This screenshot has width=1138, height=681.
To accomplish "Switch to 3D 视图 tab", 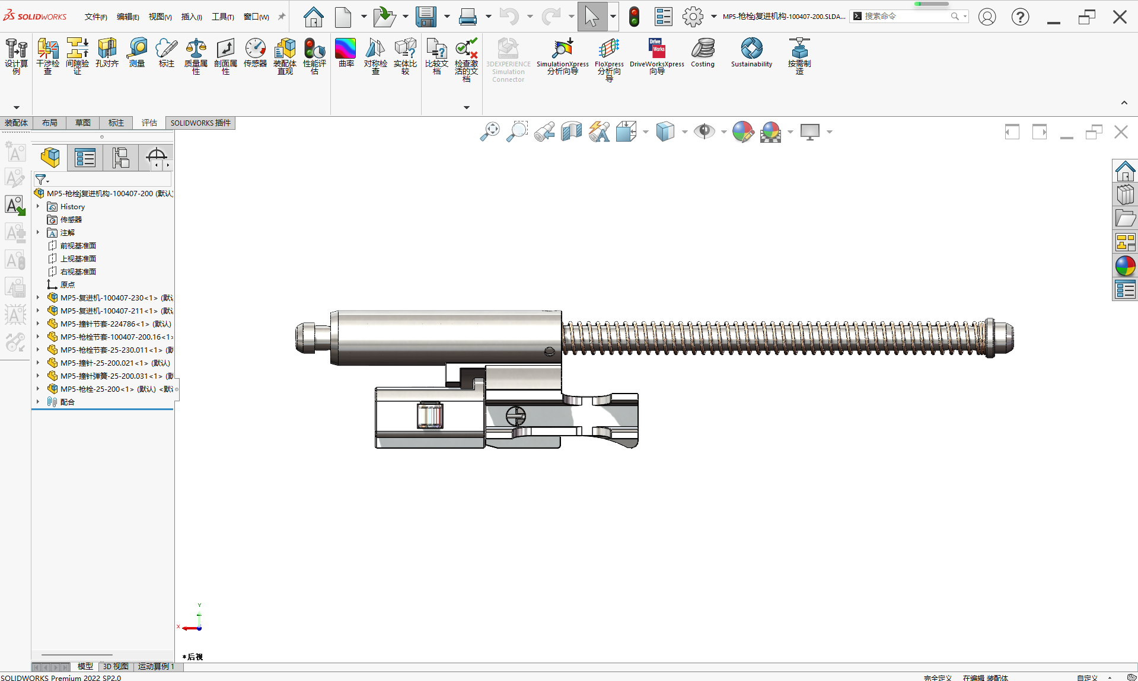I will click(x=116, y=667).
